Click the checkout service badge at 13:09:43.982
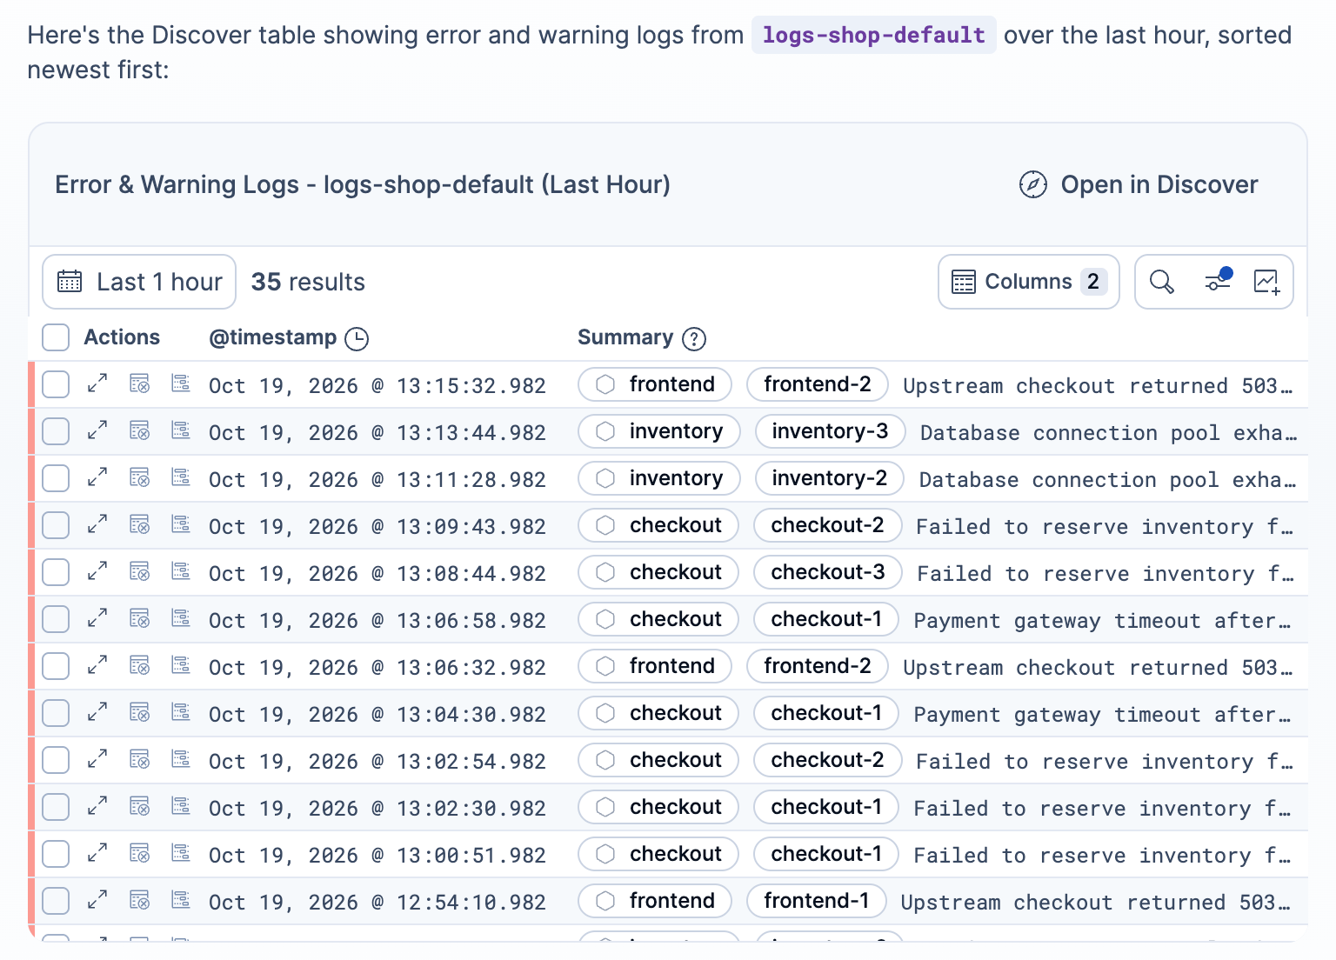The height and width of the screenshot is (960, 1336). pyautogui.click(x=658, y=525)
